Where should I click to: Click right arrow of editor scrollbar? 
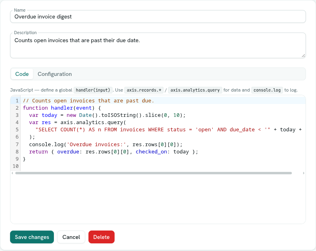[x=304, y=173]
